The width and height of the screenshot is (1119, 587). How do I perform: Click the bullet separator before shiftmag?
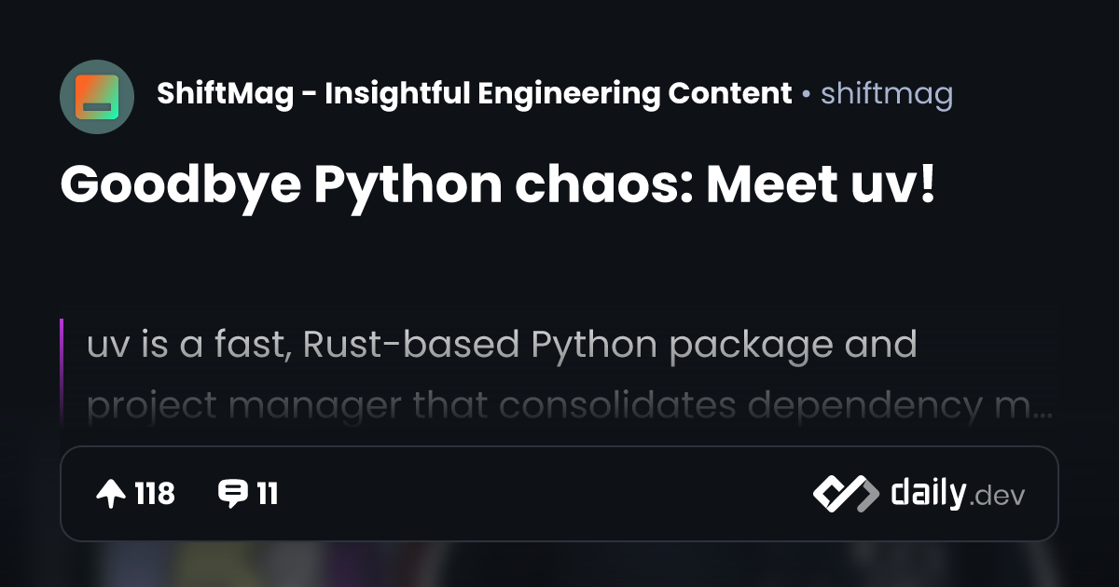coord(806,95)
